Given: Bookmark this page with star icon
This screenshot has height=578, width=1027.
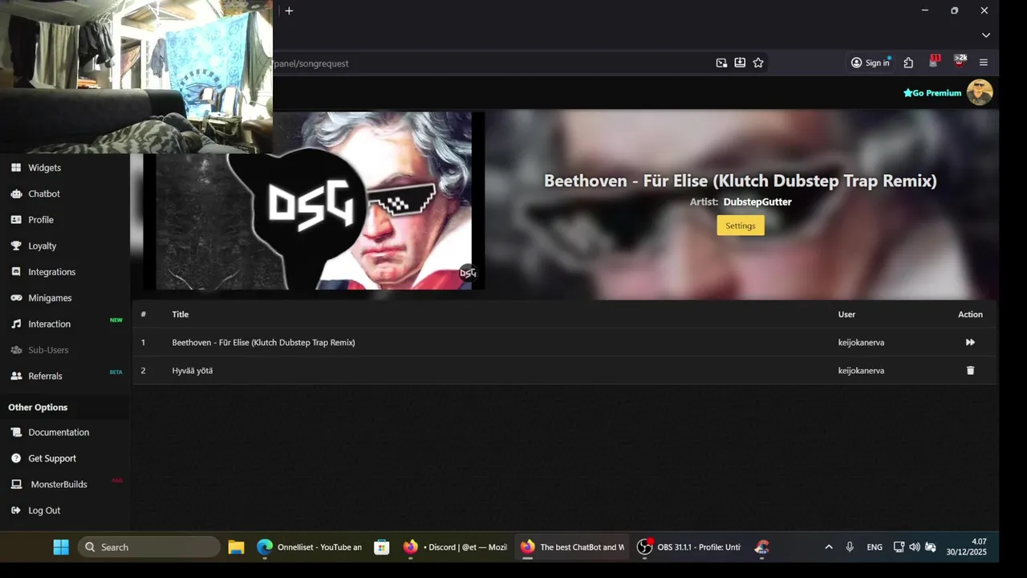Looking at the screenshot, I should point(758,63).
